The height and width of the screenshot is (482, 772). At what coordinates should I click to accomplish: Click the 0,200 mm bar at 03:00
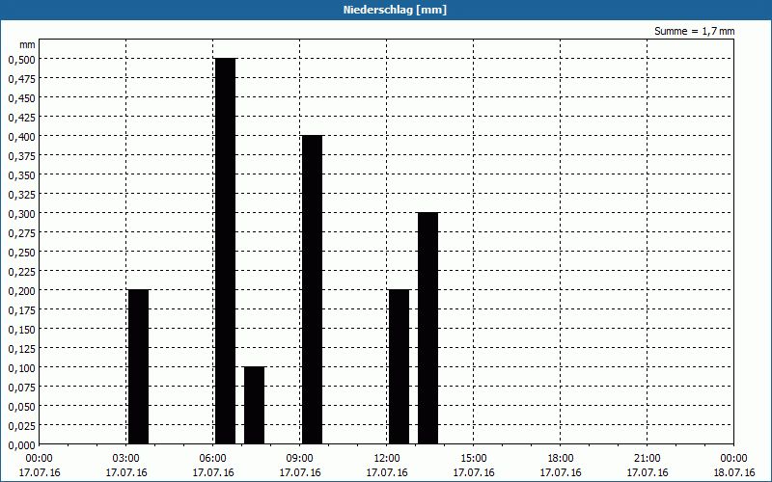pos(138,367)
